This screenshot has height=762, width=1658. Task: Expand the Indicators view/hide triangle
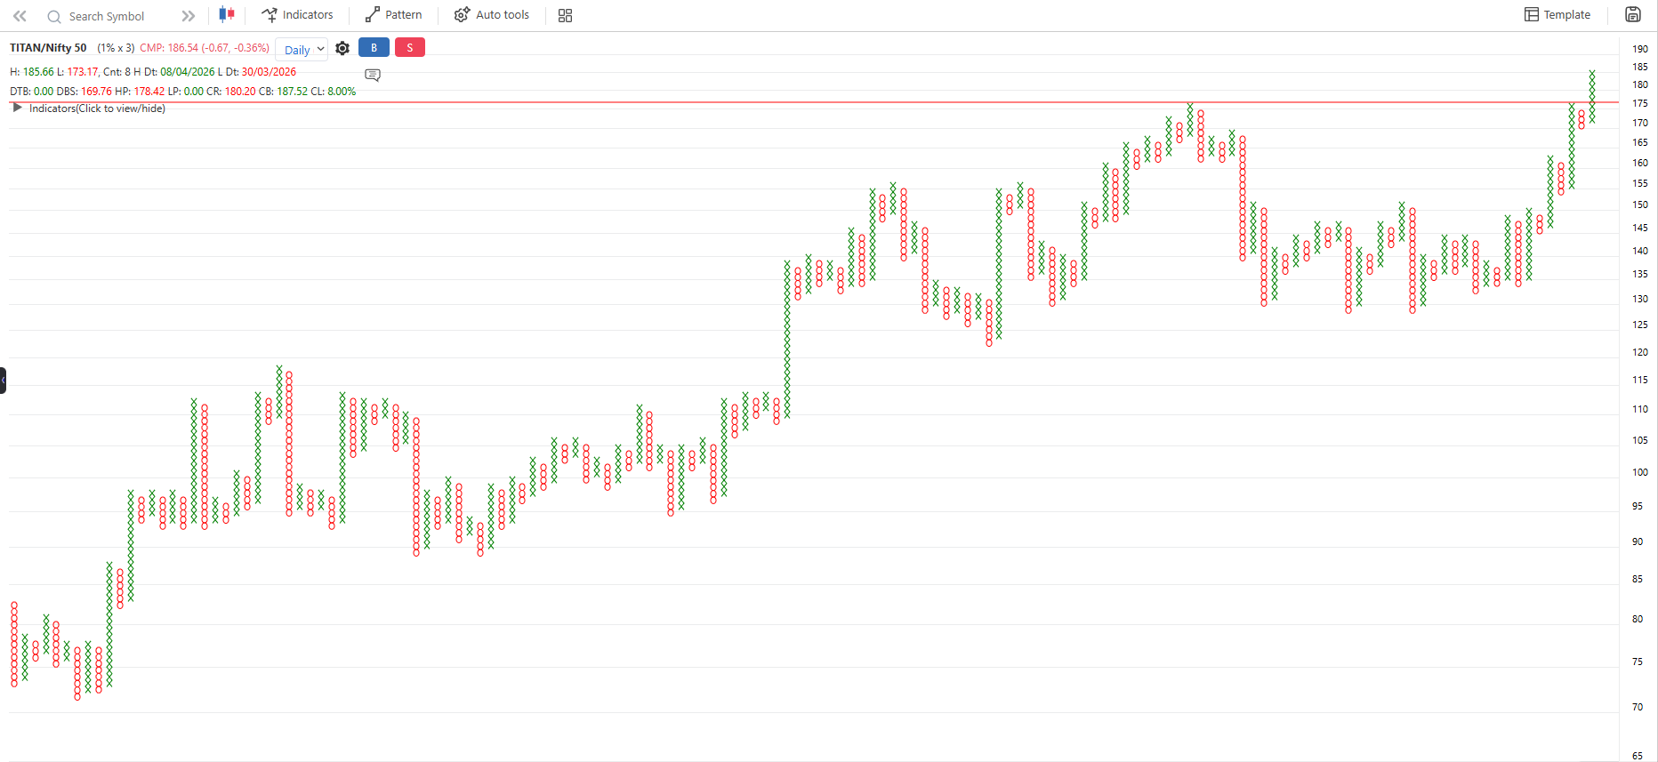(x=17, y=108)
